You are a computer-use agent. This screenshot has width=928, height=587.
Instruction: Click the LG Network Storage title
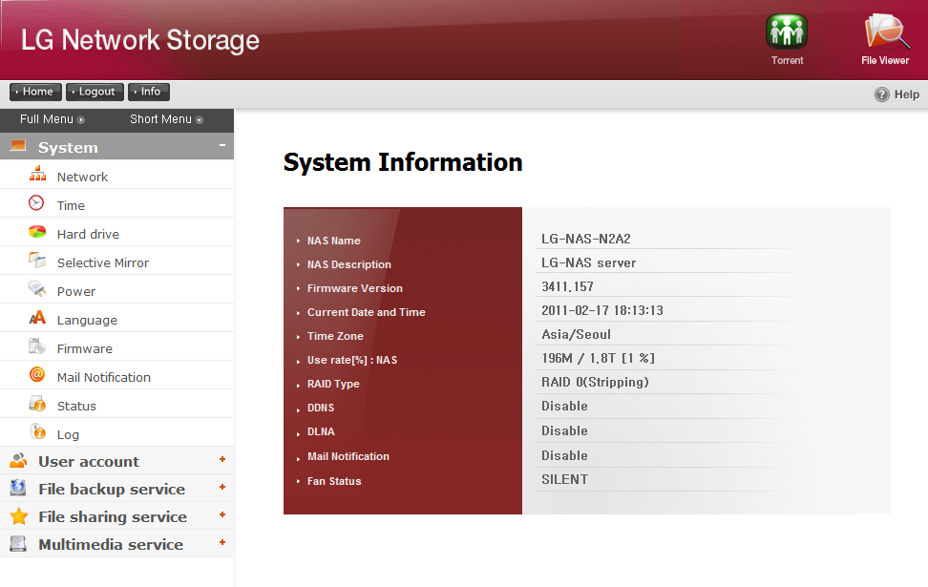[x=140, y=40]
